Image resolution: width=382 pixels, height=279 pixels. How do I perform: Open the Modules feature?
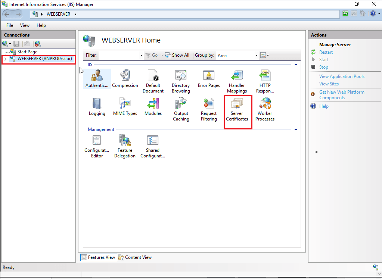(153, 107)
